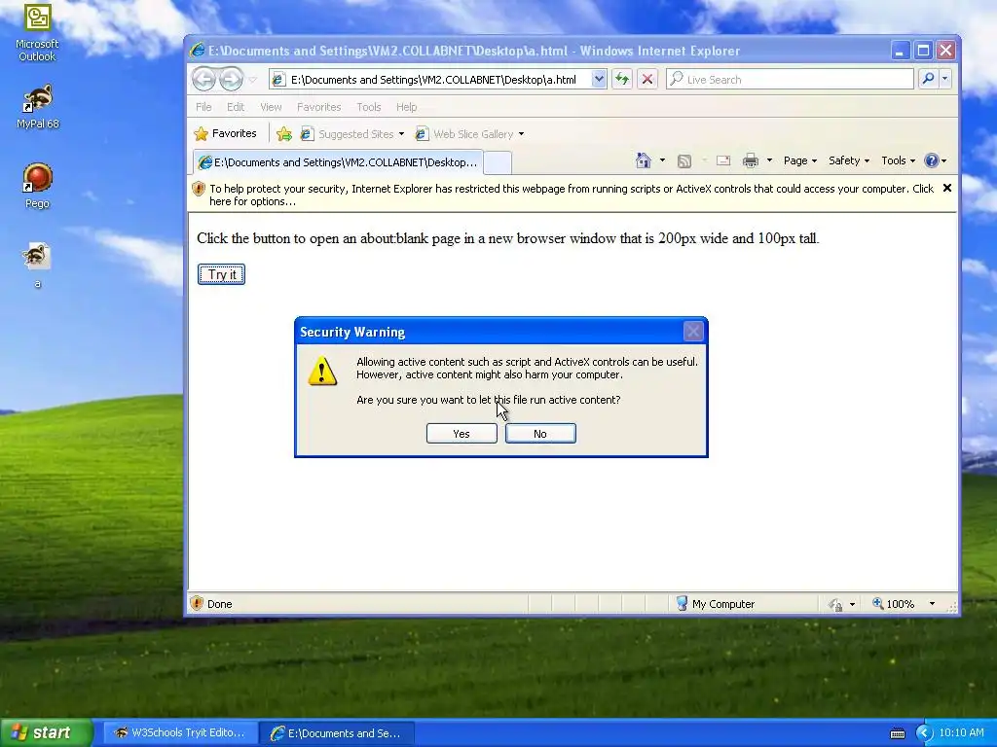Close the Security Warning dialog with X
997x747 pixels.
[693, 331]
